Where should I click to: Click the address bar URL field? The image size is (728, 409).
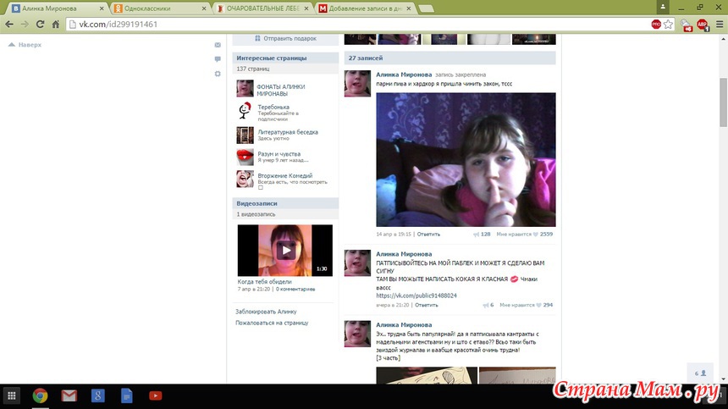(339, 25)
